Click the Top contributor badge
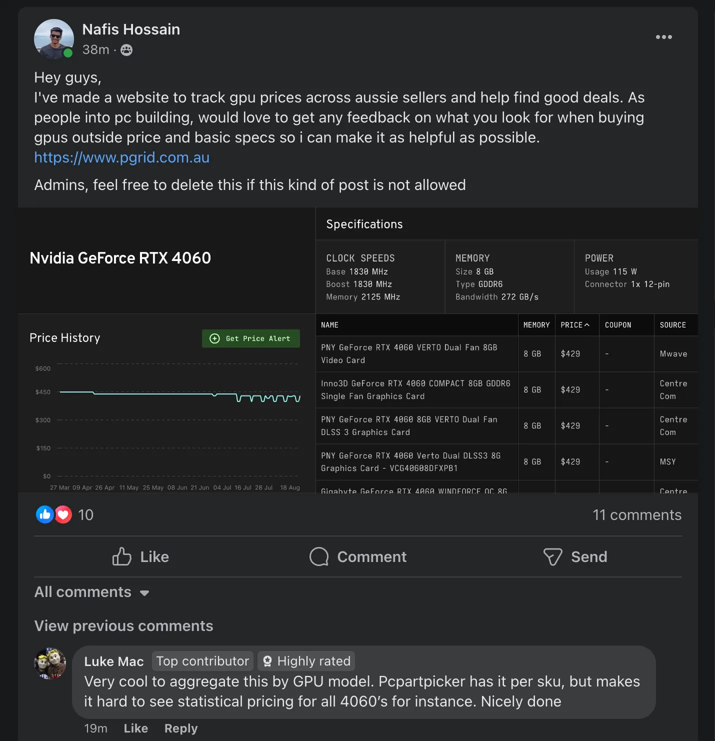 (202, 661)
